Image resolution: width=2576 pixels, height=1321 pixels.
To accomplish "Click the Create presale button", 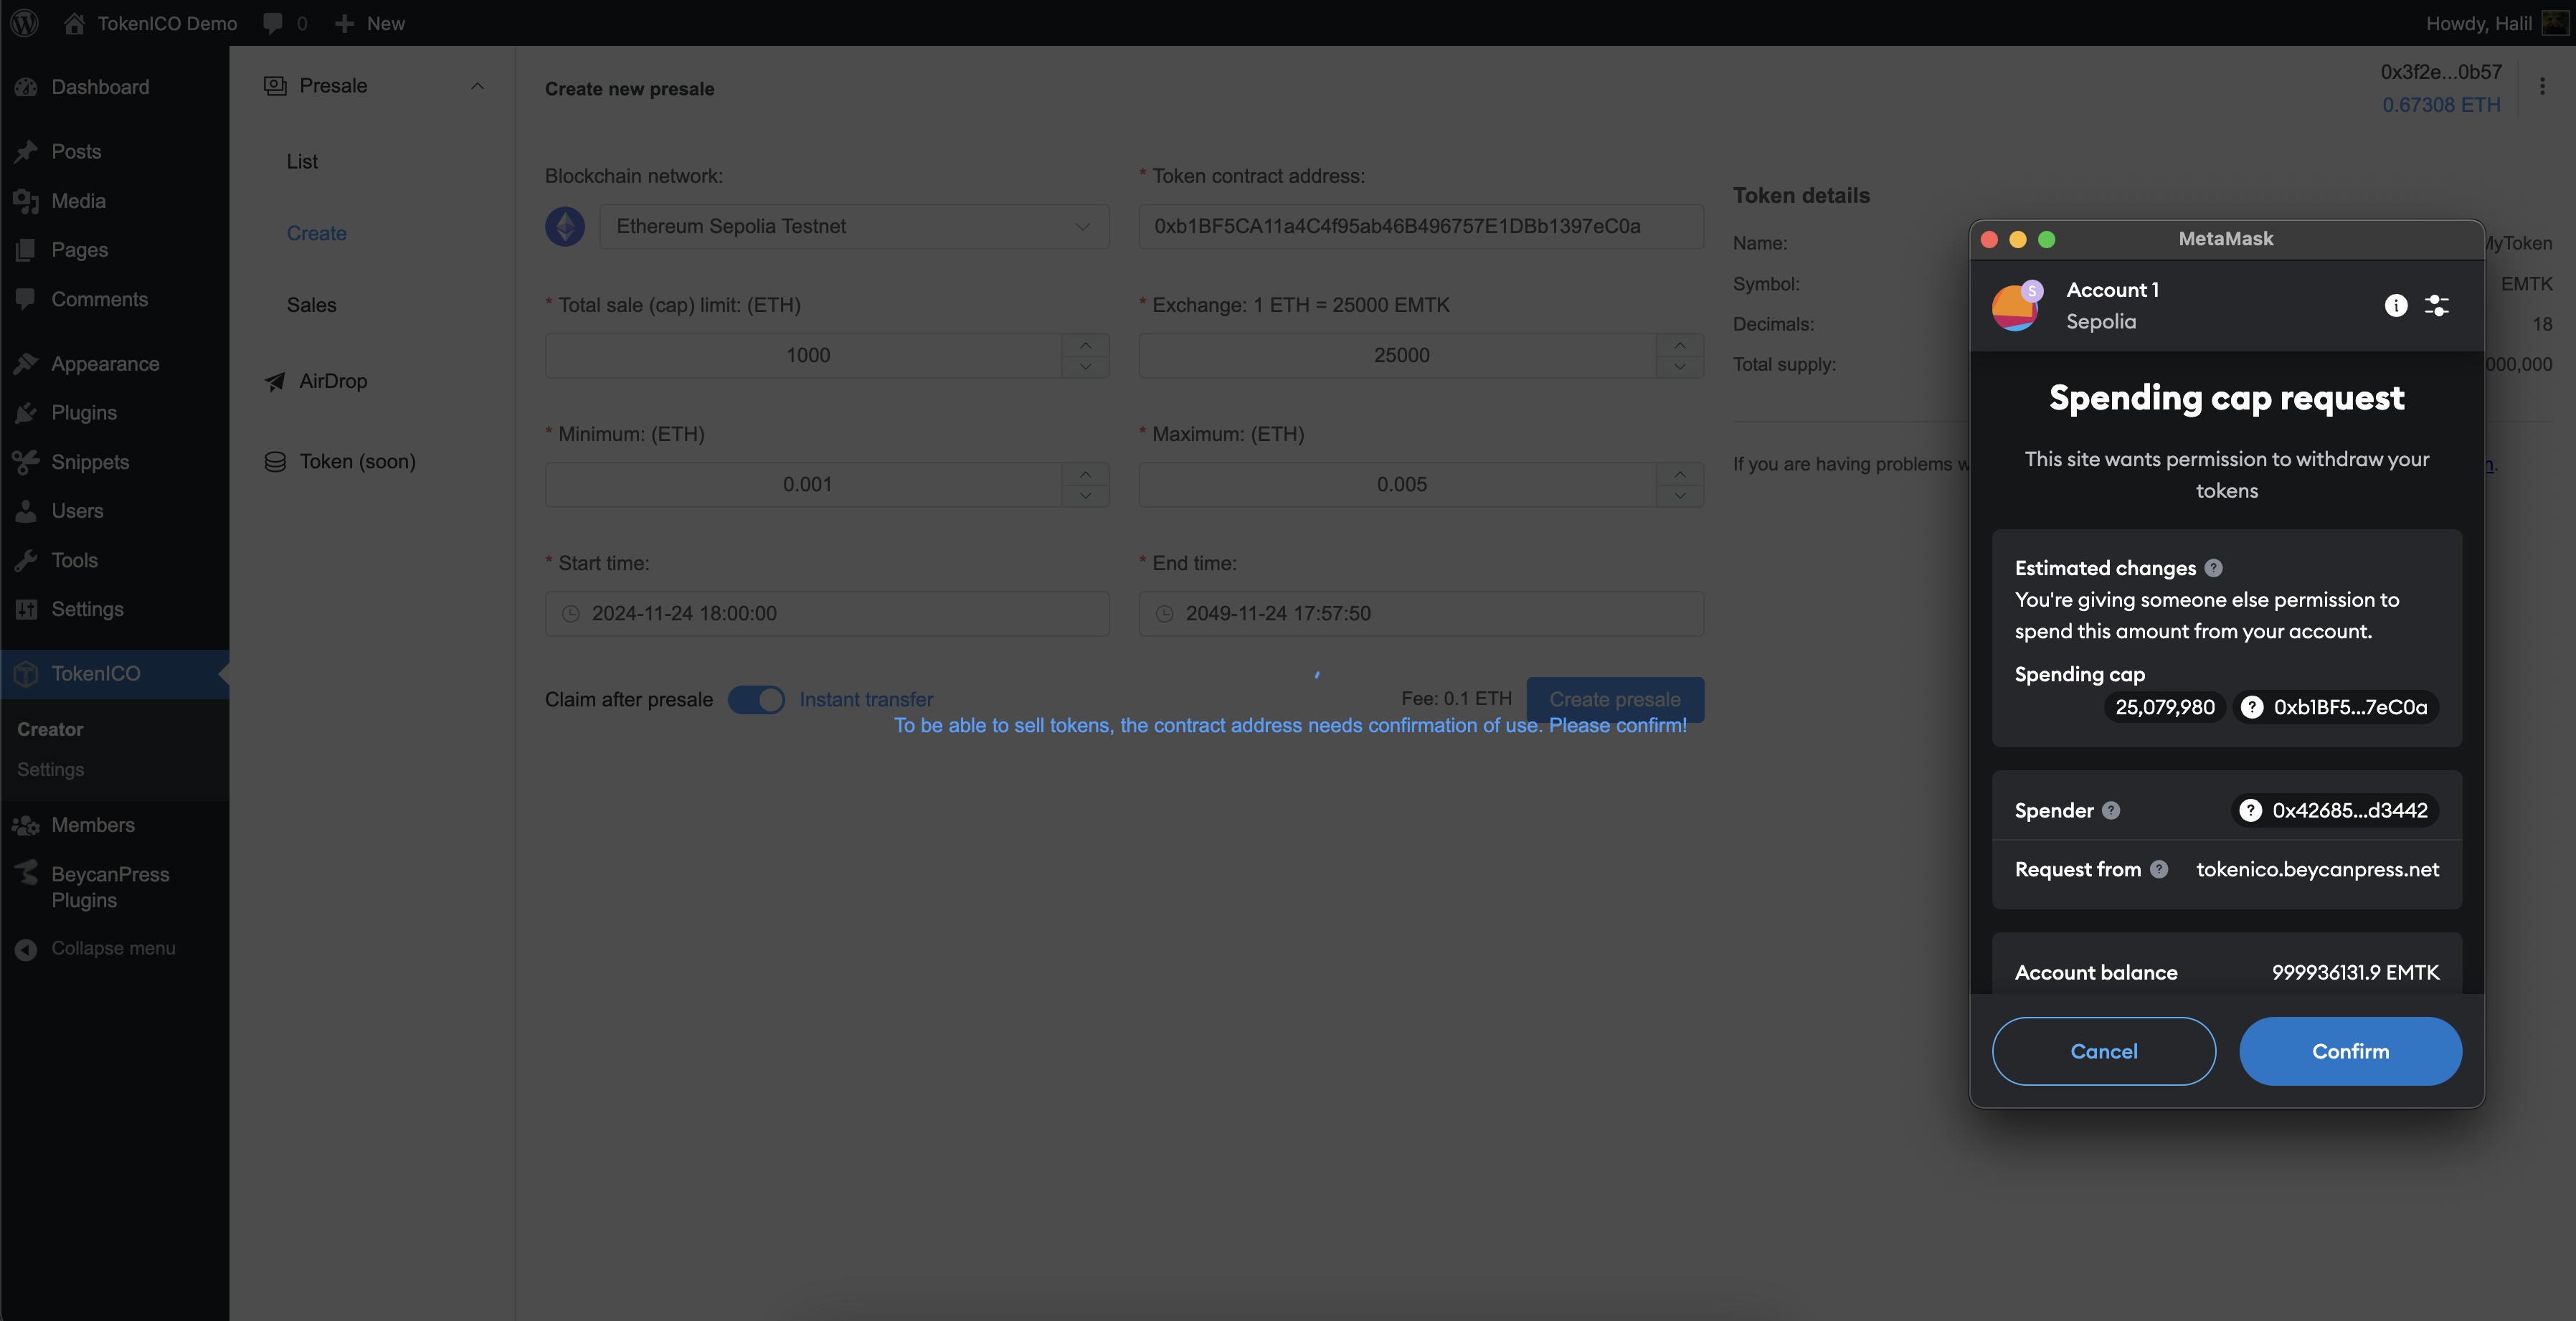I will [x=1615, y=699].
